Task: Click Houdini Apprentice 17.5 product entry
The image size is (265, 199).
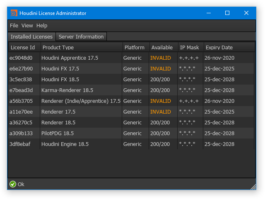Action: pyautogui.click(x=70, y=58)
